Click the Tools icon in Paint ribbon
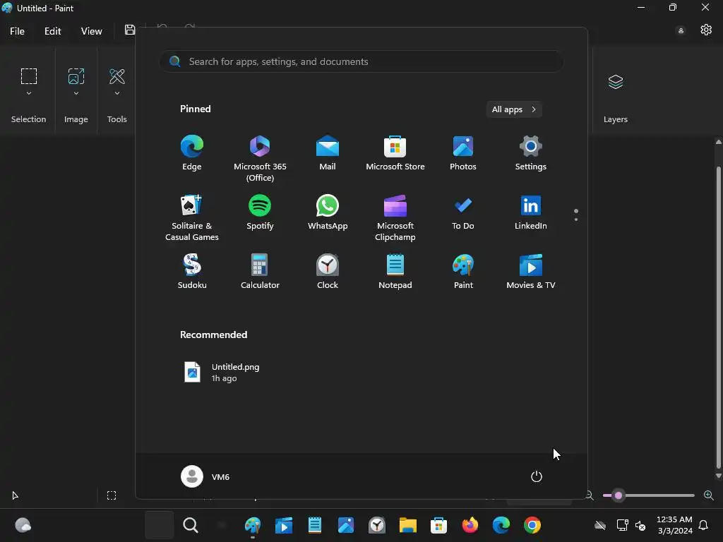The width and height of the screenshot is (723, 542). [x=117, y=76]
